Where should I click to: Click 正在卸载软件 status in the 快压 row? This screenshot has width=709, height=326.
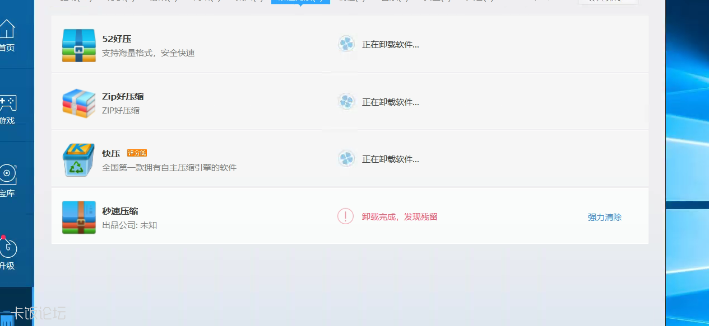tap(391, 159)
